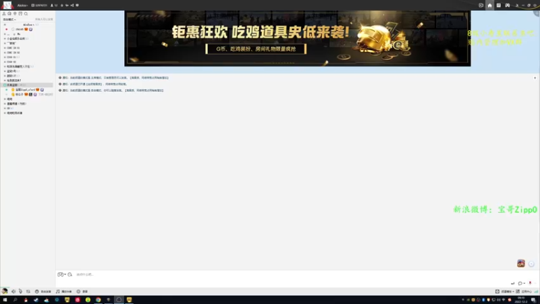The width and height of the screenshot is (540, 304).
Task: Expand the 小金仙娱乐会所 channel
Action: point(5,39)
